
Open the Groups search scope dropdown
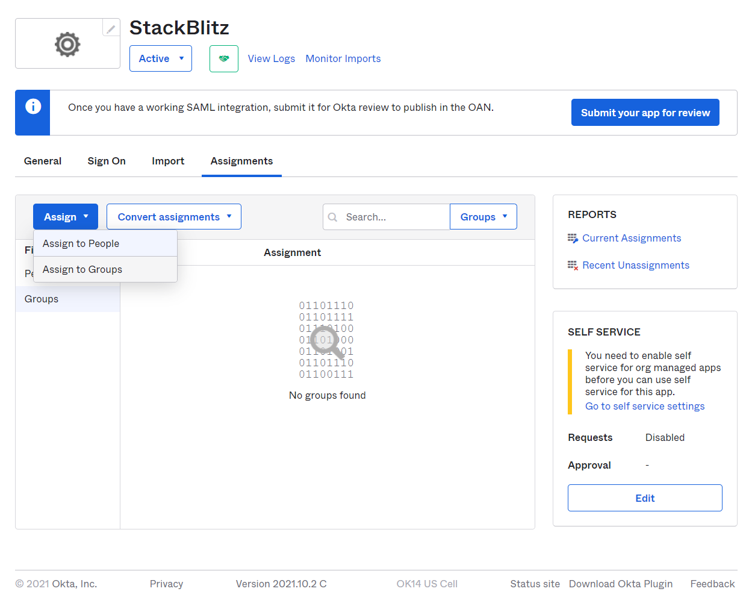[x=483, y=216]
